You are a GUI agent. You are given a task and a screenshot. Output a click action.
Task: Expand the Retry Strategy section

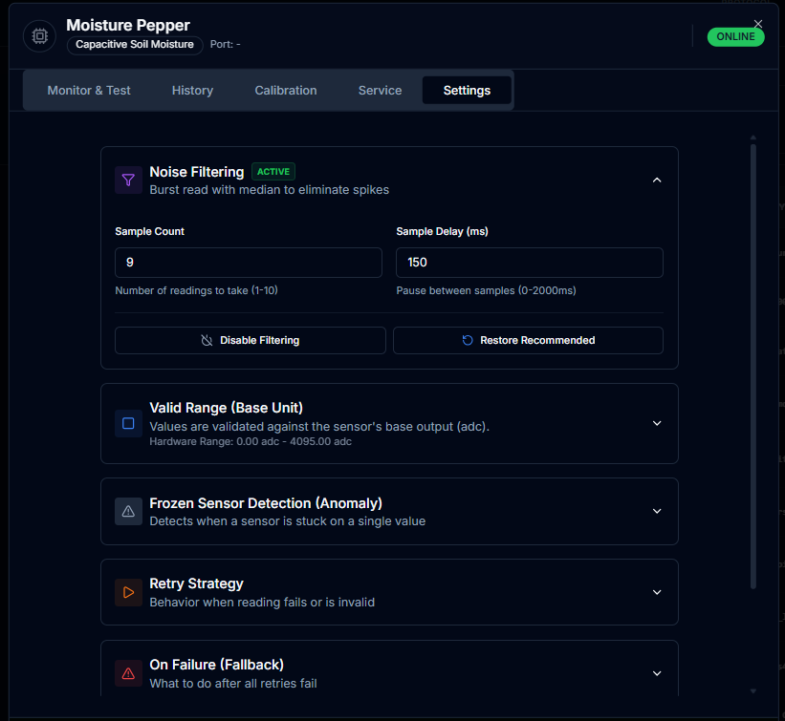(657, 592)
